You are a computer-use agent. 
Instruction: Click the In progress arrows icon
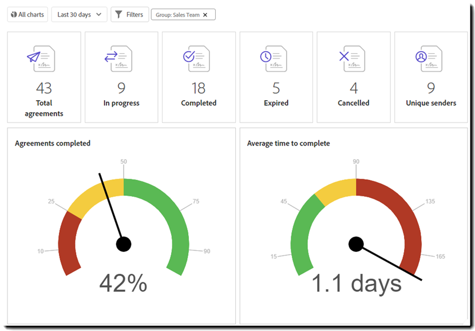(110, 57)
